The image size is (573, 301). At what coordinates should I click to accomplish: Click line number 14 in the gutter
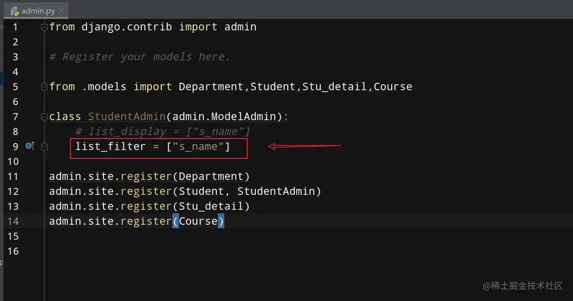[x=13, y=221]
